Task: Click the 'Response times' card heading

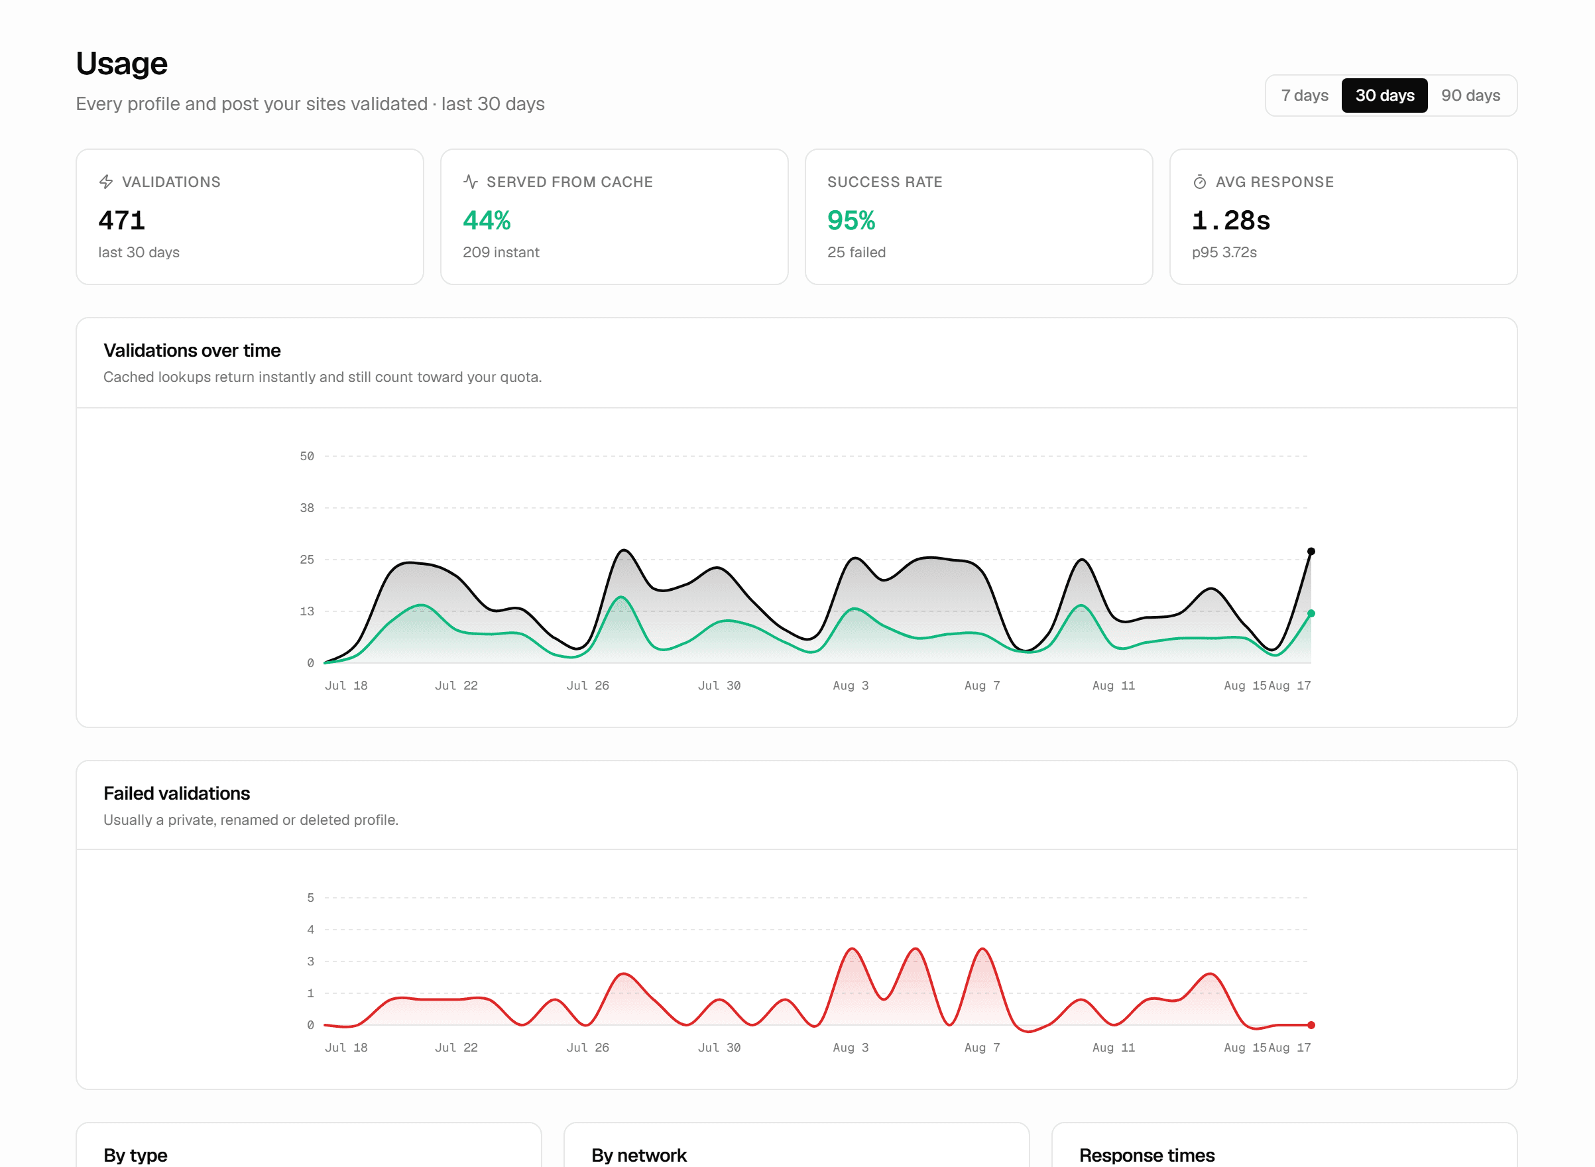Action: pos(1147,1155)
